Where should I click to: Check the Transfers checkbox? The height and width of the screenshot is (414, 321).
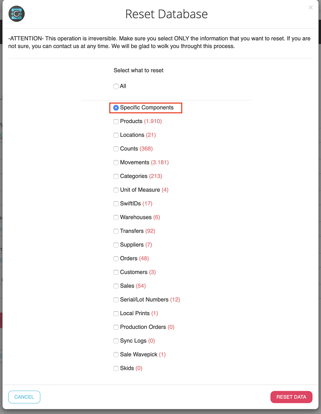pos(116,231)
